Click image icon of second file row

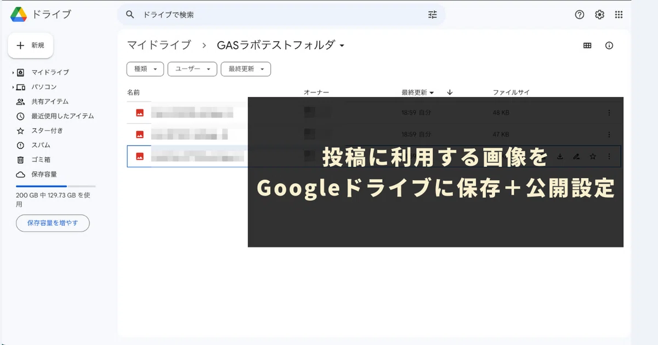pos(140,134)
